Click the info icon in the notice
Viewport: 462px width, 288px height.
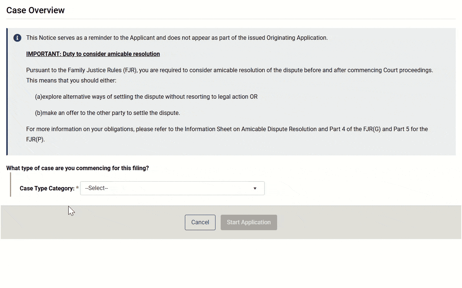point(17,38)
